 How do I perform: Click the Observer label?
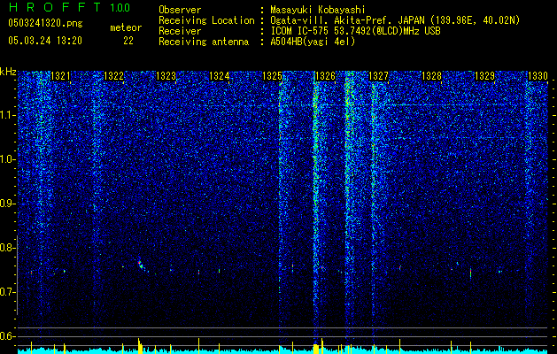click(180, 10)
